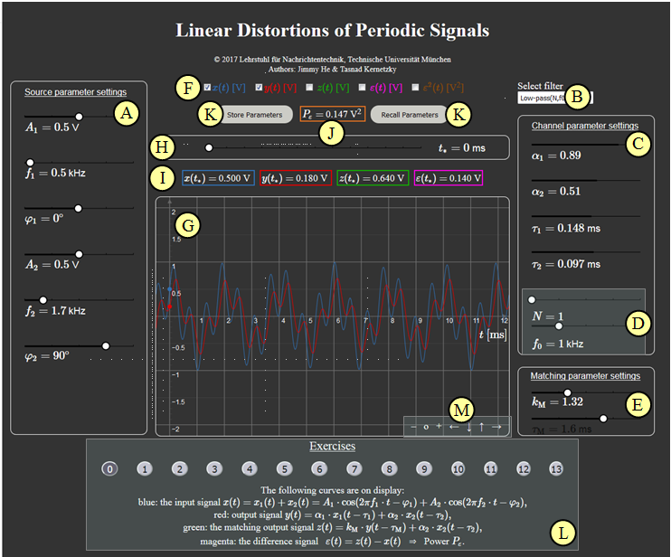
Task: Click the t* time slider handle
Action: [x=209, y=146]
